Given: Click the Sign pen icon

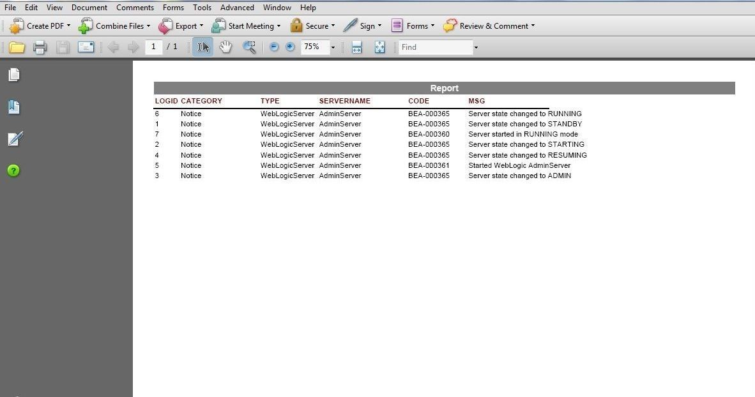Looking at the screenshot, I should click(350, 26).
